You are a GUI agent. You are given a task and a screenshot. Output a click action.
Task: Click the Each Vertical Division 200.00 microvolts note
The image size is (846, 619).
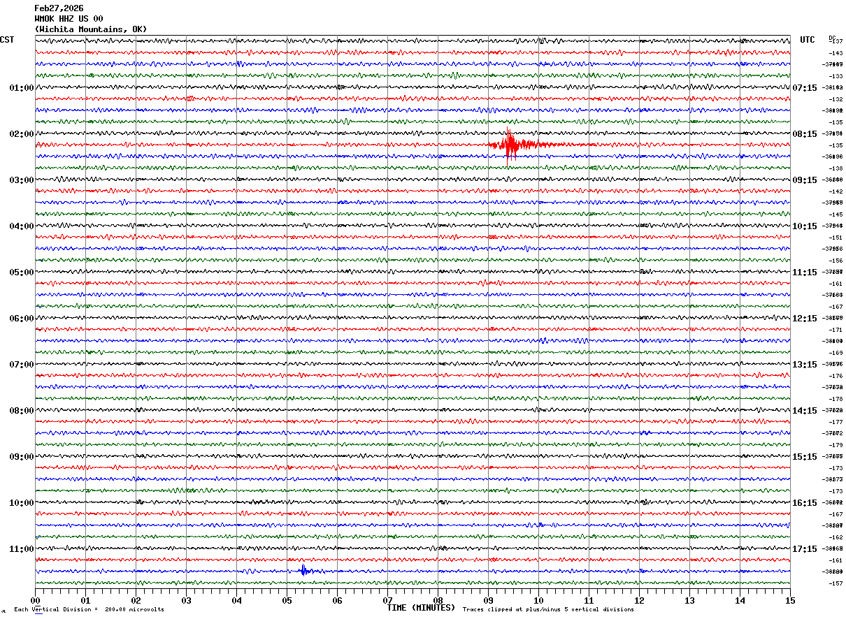89,610
